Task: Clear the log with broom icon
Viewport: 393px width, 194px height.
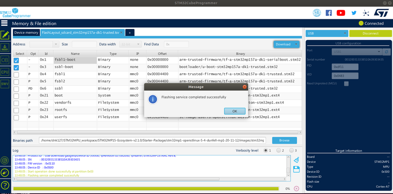Action: point(297,160)
